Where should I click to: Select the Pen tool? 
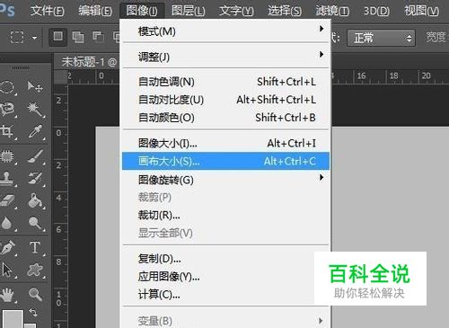[7, 248]
